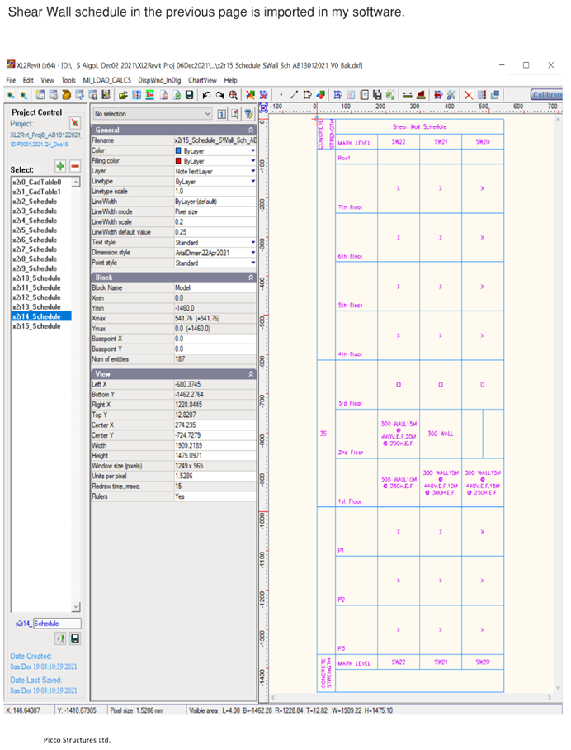Screen dimensions: 571x750
Task: Click the Schedule name input field
Action: (x=57, y=624)
